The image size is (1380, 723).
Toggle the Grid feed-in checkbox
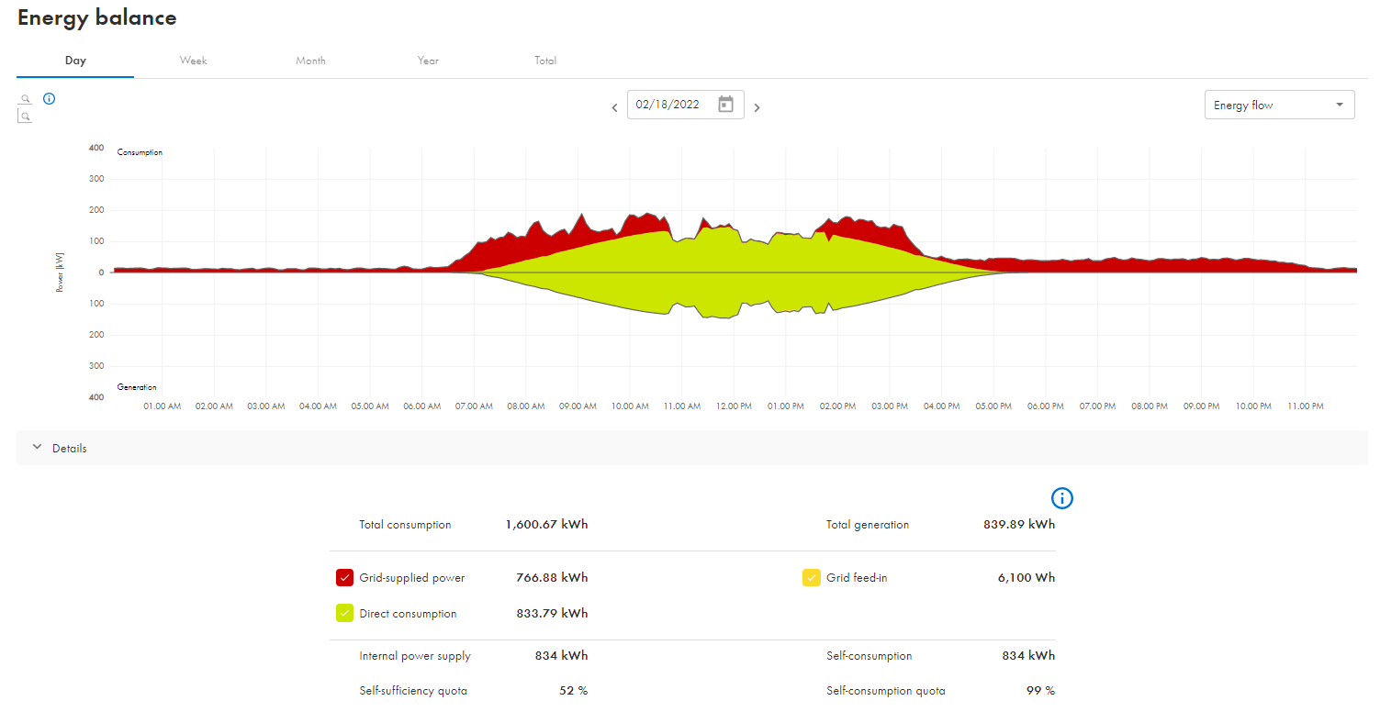pos(812,578)
